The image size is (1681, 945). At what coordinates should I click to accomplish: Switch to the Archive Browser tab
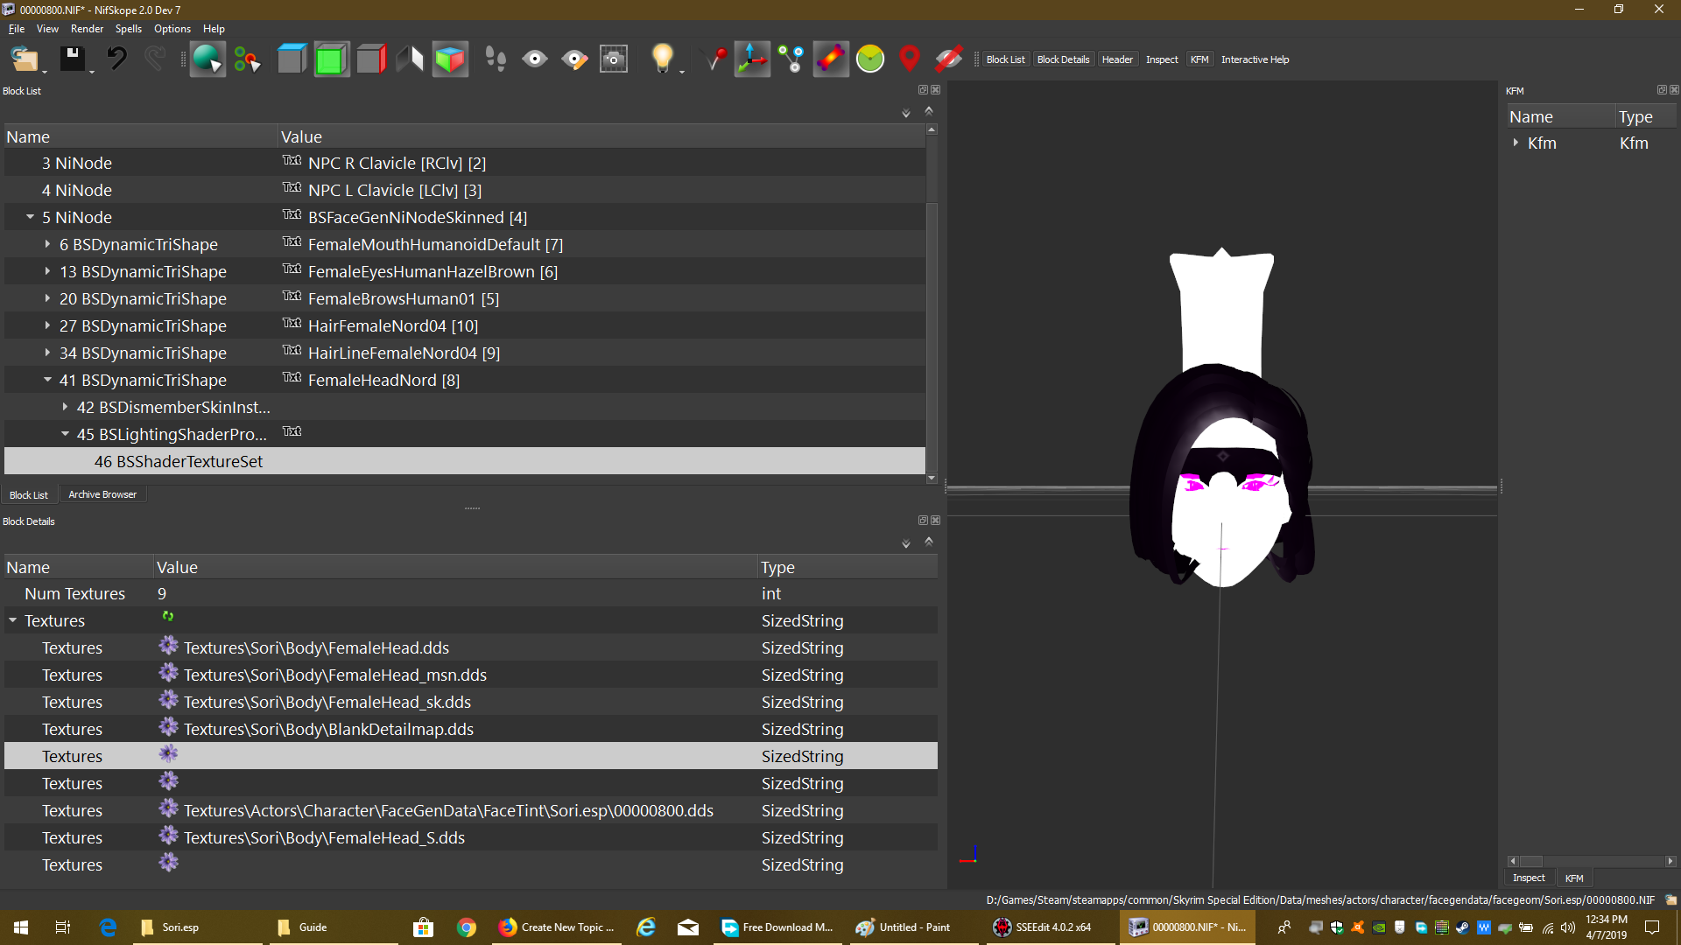(102, 494)
